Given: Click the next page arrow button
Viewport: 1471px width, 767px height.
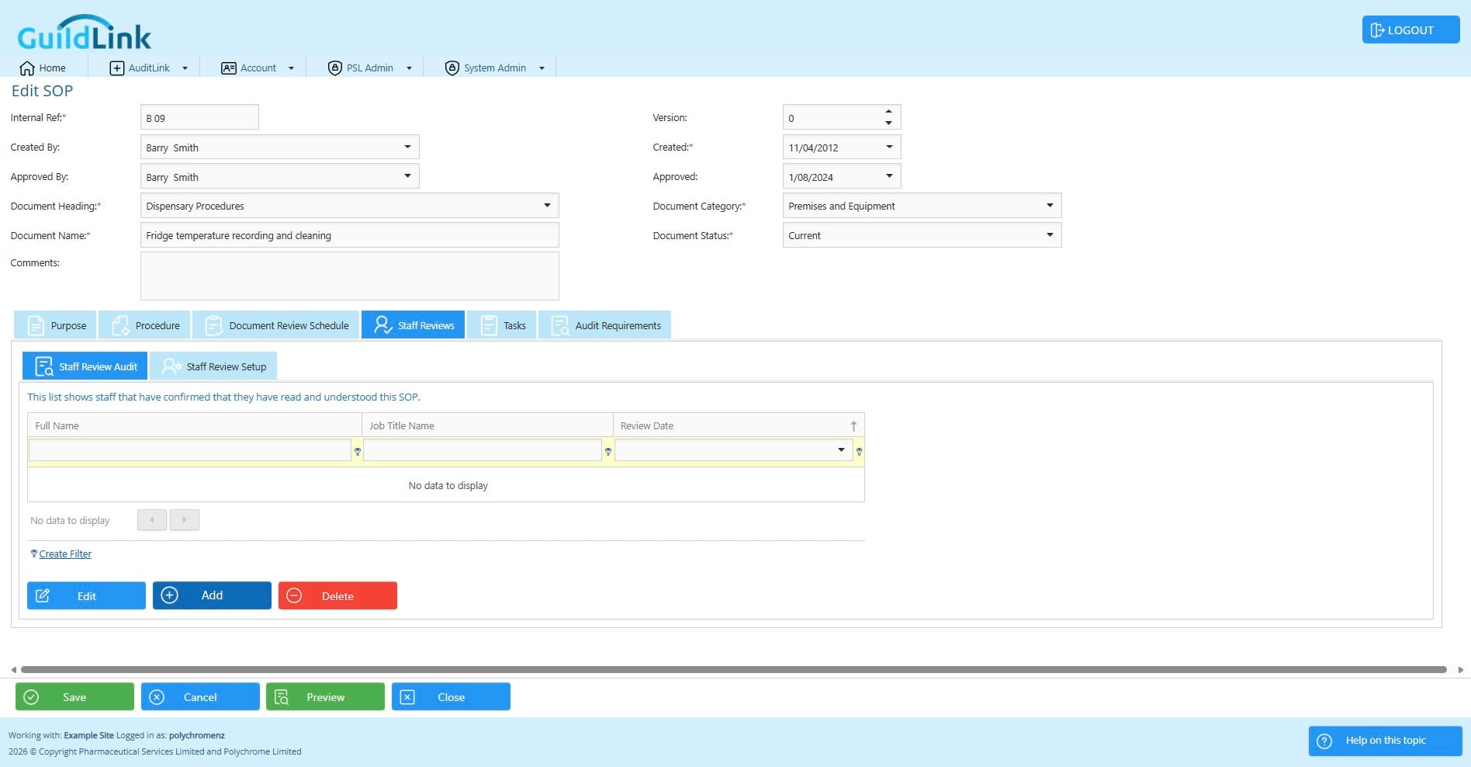Looking at the screenshot, I should 185,520.
